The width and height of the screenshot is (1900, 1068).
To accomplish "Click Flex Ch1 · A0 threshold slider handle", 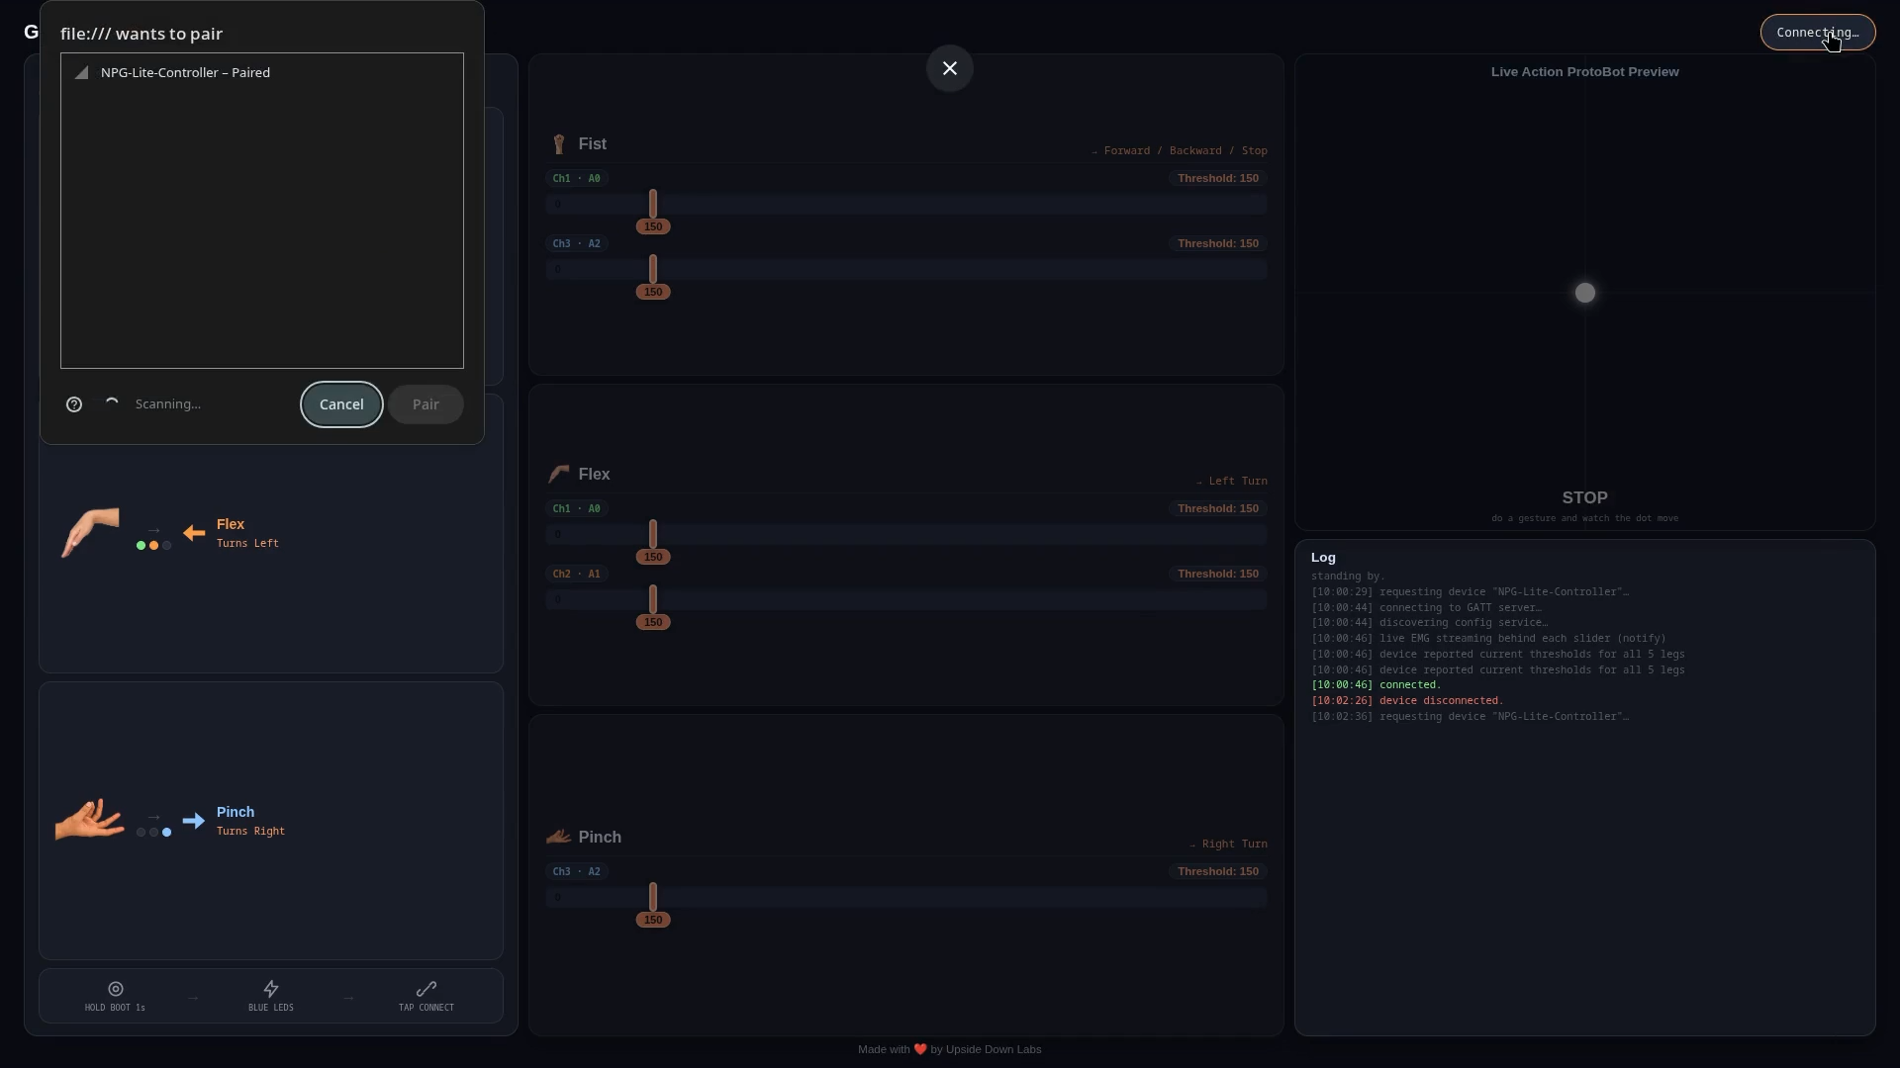I will click(653, 535).
